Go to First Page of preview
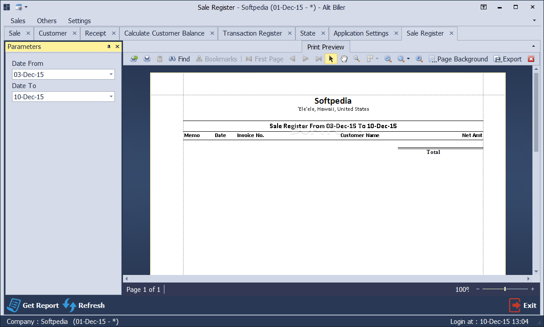Viewport: 544px width, 327px height. (265, 59)
